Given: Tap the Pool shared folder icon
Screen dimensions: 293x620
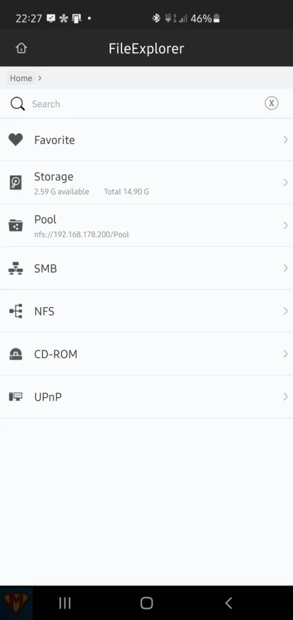Looking at the screenshot, I should pyautogui.click(x=16, y=225).
